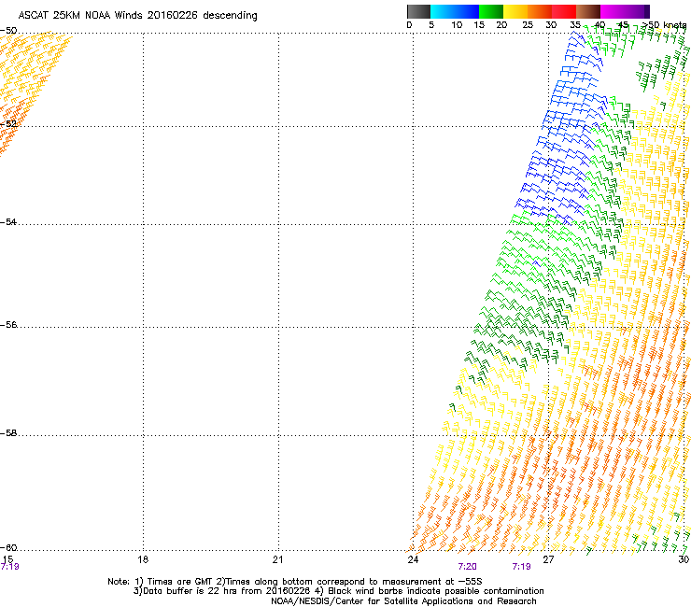This screenshot has height=607, width=691.
Task: Click the latitude label -52
Action: coord(8,124)
